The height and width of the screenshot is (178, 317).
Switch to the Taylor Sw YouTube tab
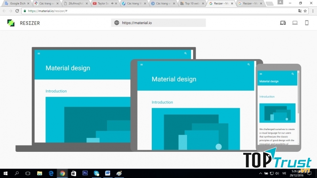tap(103, 4)
